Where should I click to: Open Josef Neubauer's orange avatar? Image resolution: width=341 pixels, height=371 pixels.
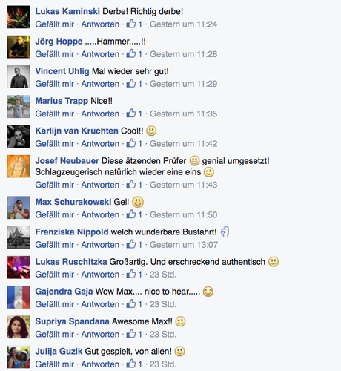coord(19,166)
